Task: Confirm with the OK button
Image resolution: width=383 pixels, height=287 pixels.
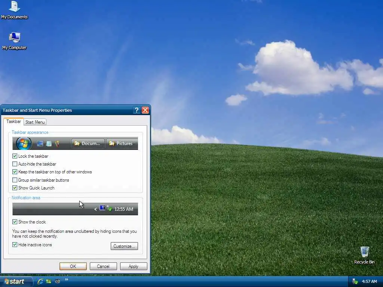Action: click(73, 266)
